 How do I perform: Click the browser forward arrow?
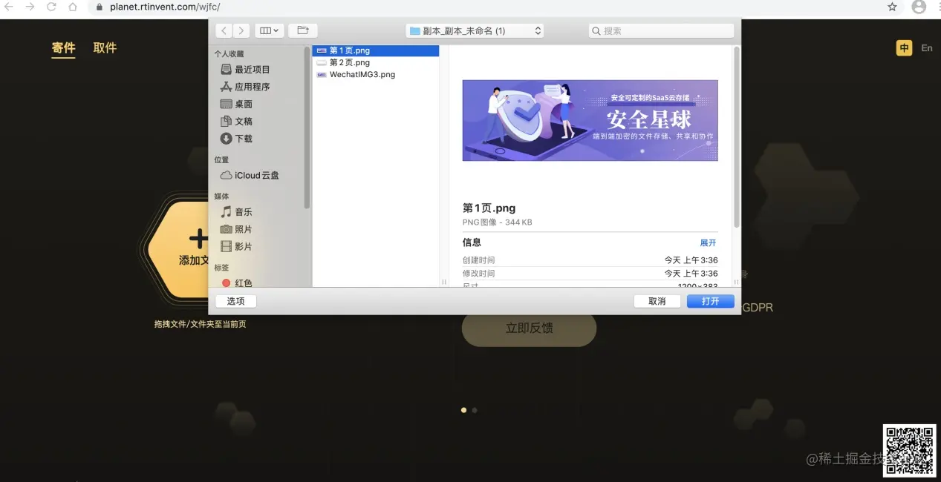(30, 7)
